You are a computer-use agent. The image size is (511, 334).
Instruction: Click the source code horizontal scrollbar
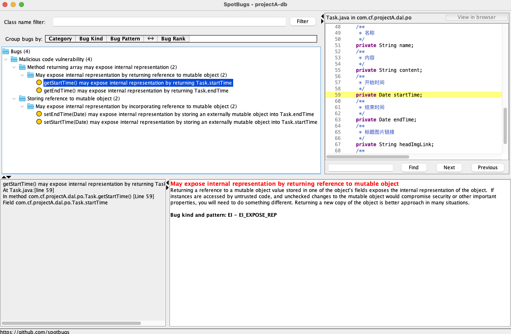tap(368, 157)
